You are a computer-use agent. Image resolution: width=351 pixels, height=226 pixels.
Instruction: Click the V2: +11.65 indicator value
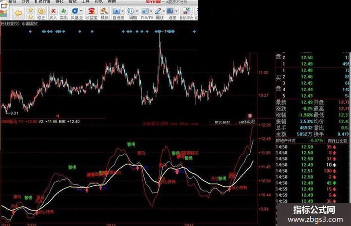click(48, 121)
